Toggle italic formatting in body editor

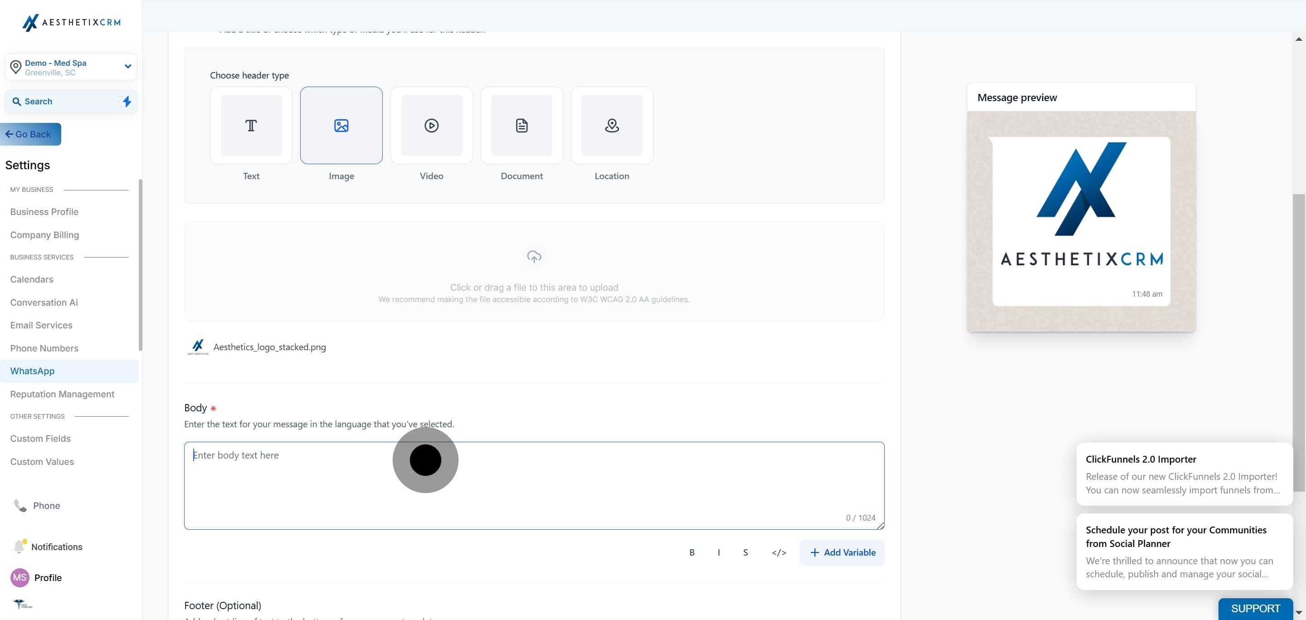718,552
